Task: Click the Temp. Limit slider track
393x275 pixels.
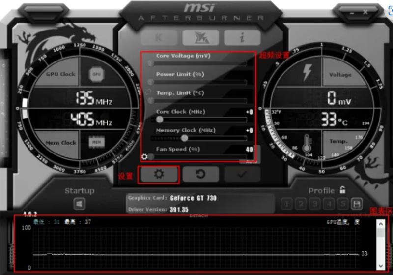Action: point(199,101)
